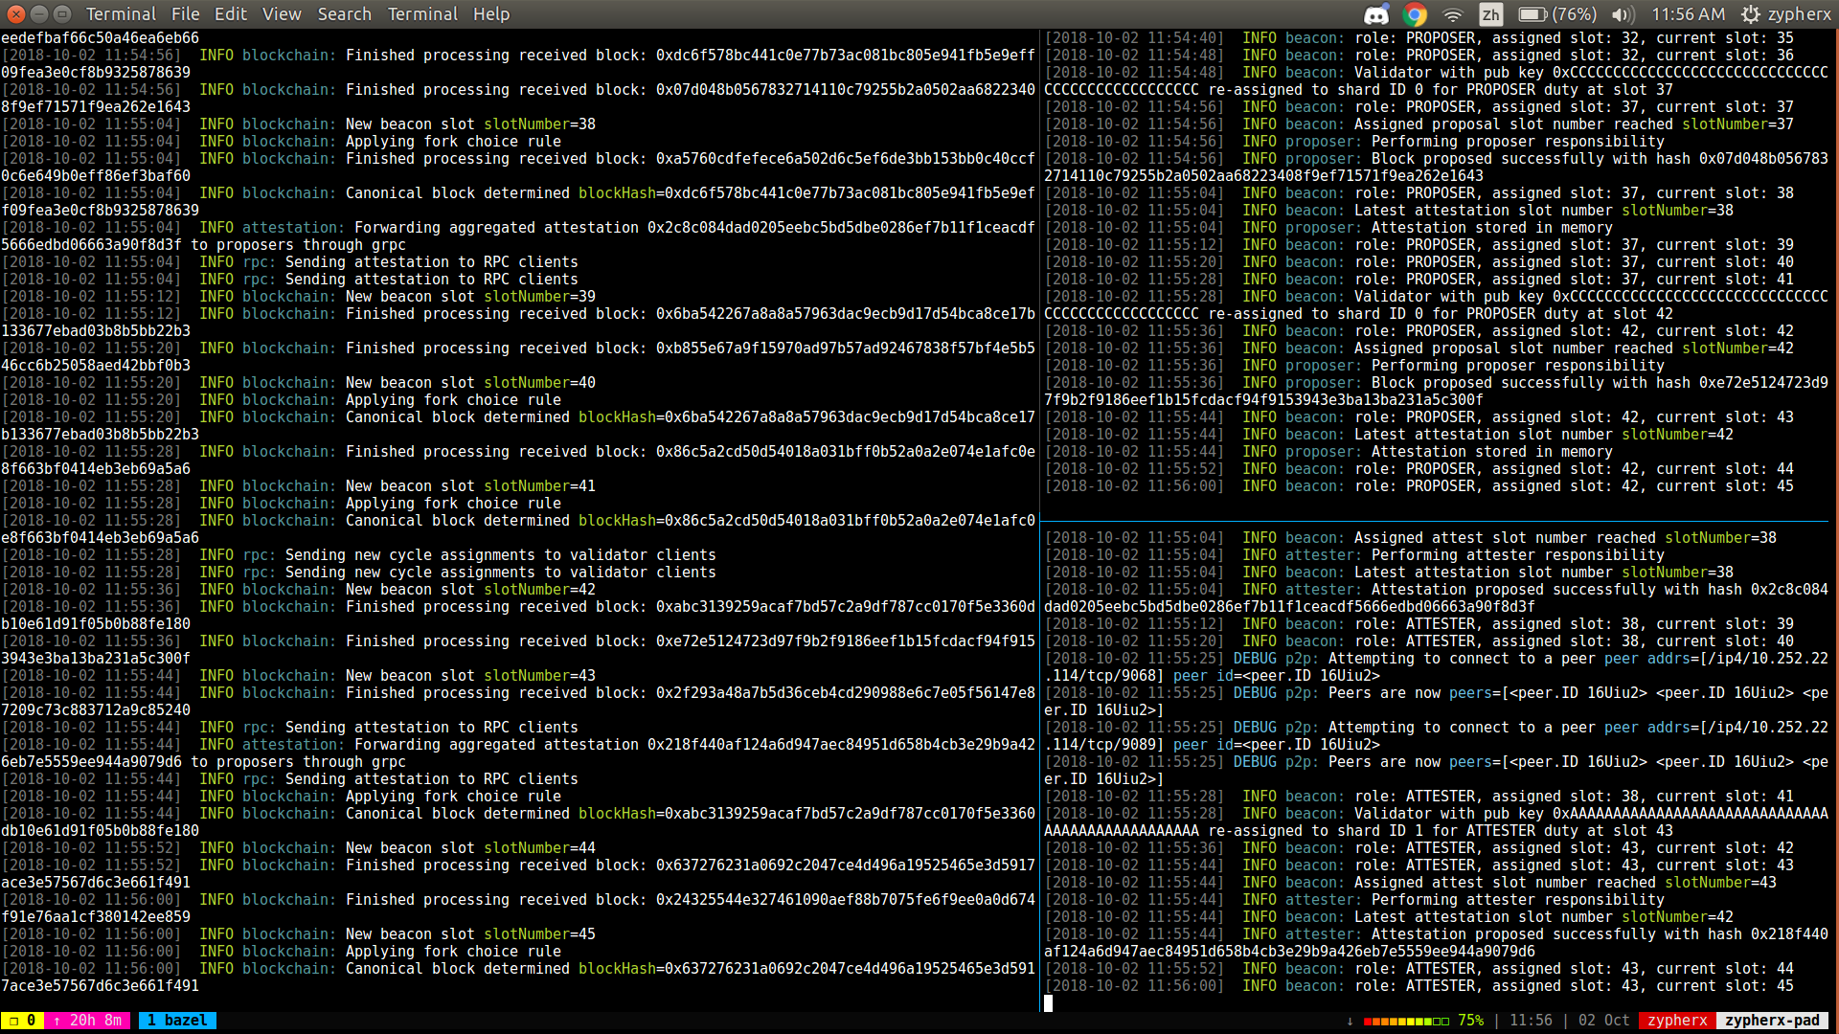Image resolution: width=1839 pixels, height=1034 pixels.
Task: Click the yellow tmux session 0 indicator
Action: coord(23,1021)
